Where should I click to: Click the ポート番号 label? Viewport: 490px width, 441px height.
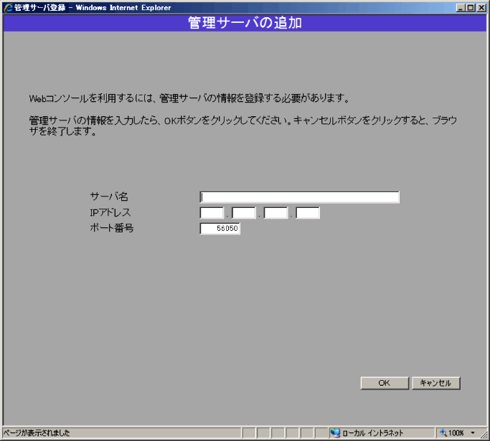112,228
